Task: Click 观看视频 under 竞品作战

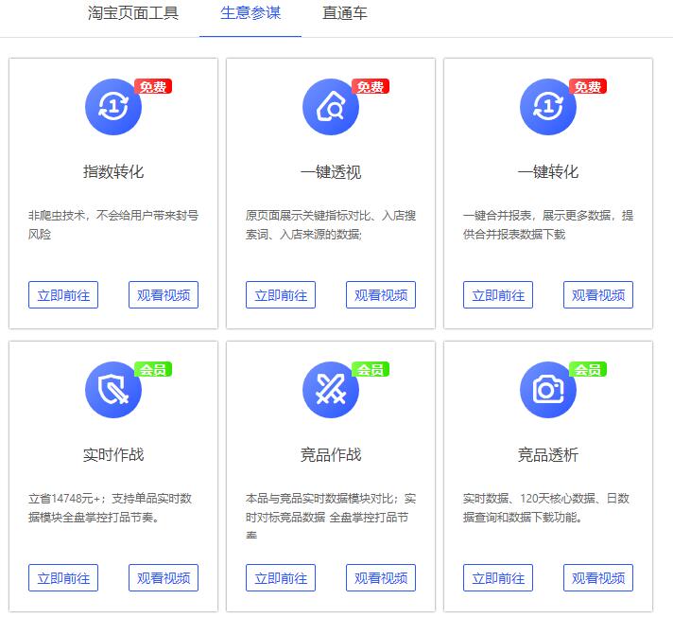Action: (381, 577)
